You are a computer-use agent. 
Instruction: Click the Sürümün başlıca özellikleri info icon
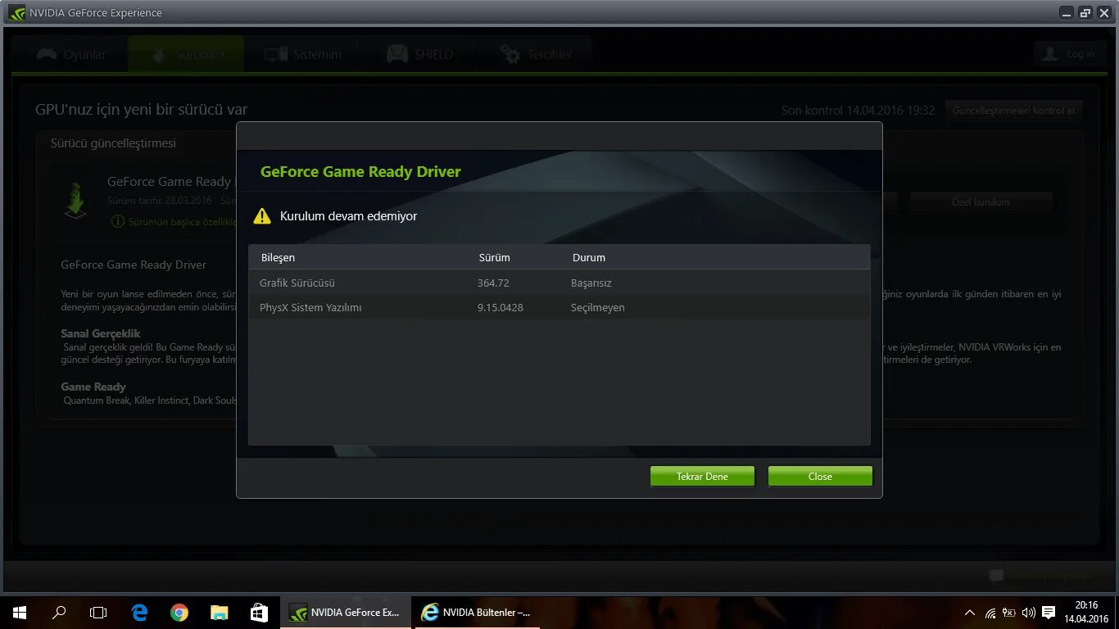tap(118, 221)
